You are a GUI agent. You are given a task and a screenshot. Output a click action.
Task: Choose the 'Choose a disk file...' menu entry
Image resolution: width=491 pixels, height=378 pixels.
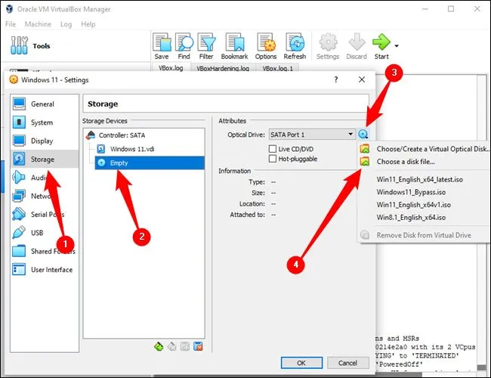(405, 162)
